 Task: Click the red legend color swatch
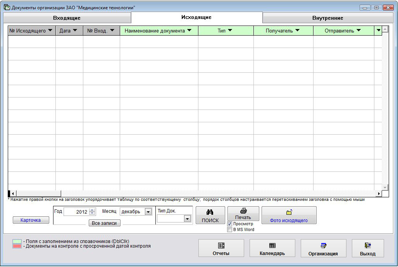(17, 246)
